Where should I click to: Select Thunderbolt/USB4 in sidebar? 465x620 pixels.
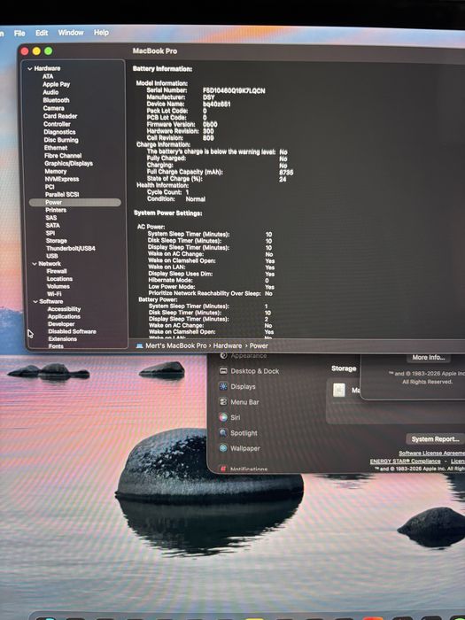(x=70, y=248)
